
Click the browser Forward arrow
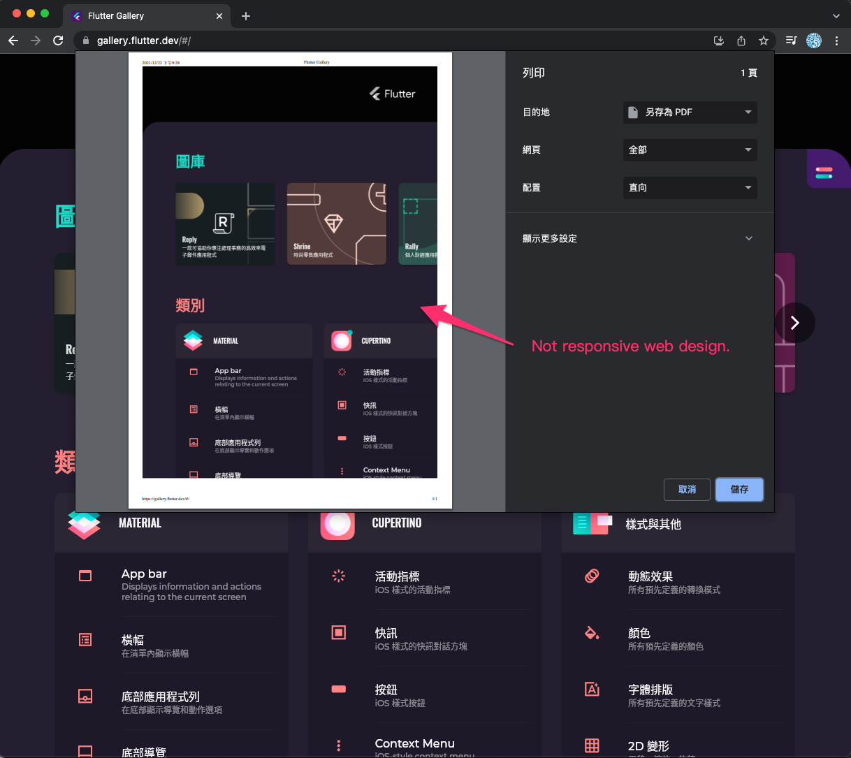pos(36,41)
